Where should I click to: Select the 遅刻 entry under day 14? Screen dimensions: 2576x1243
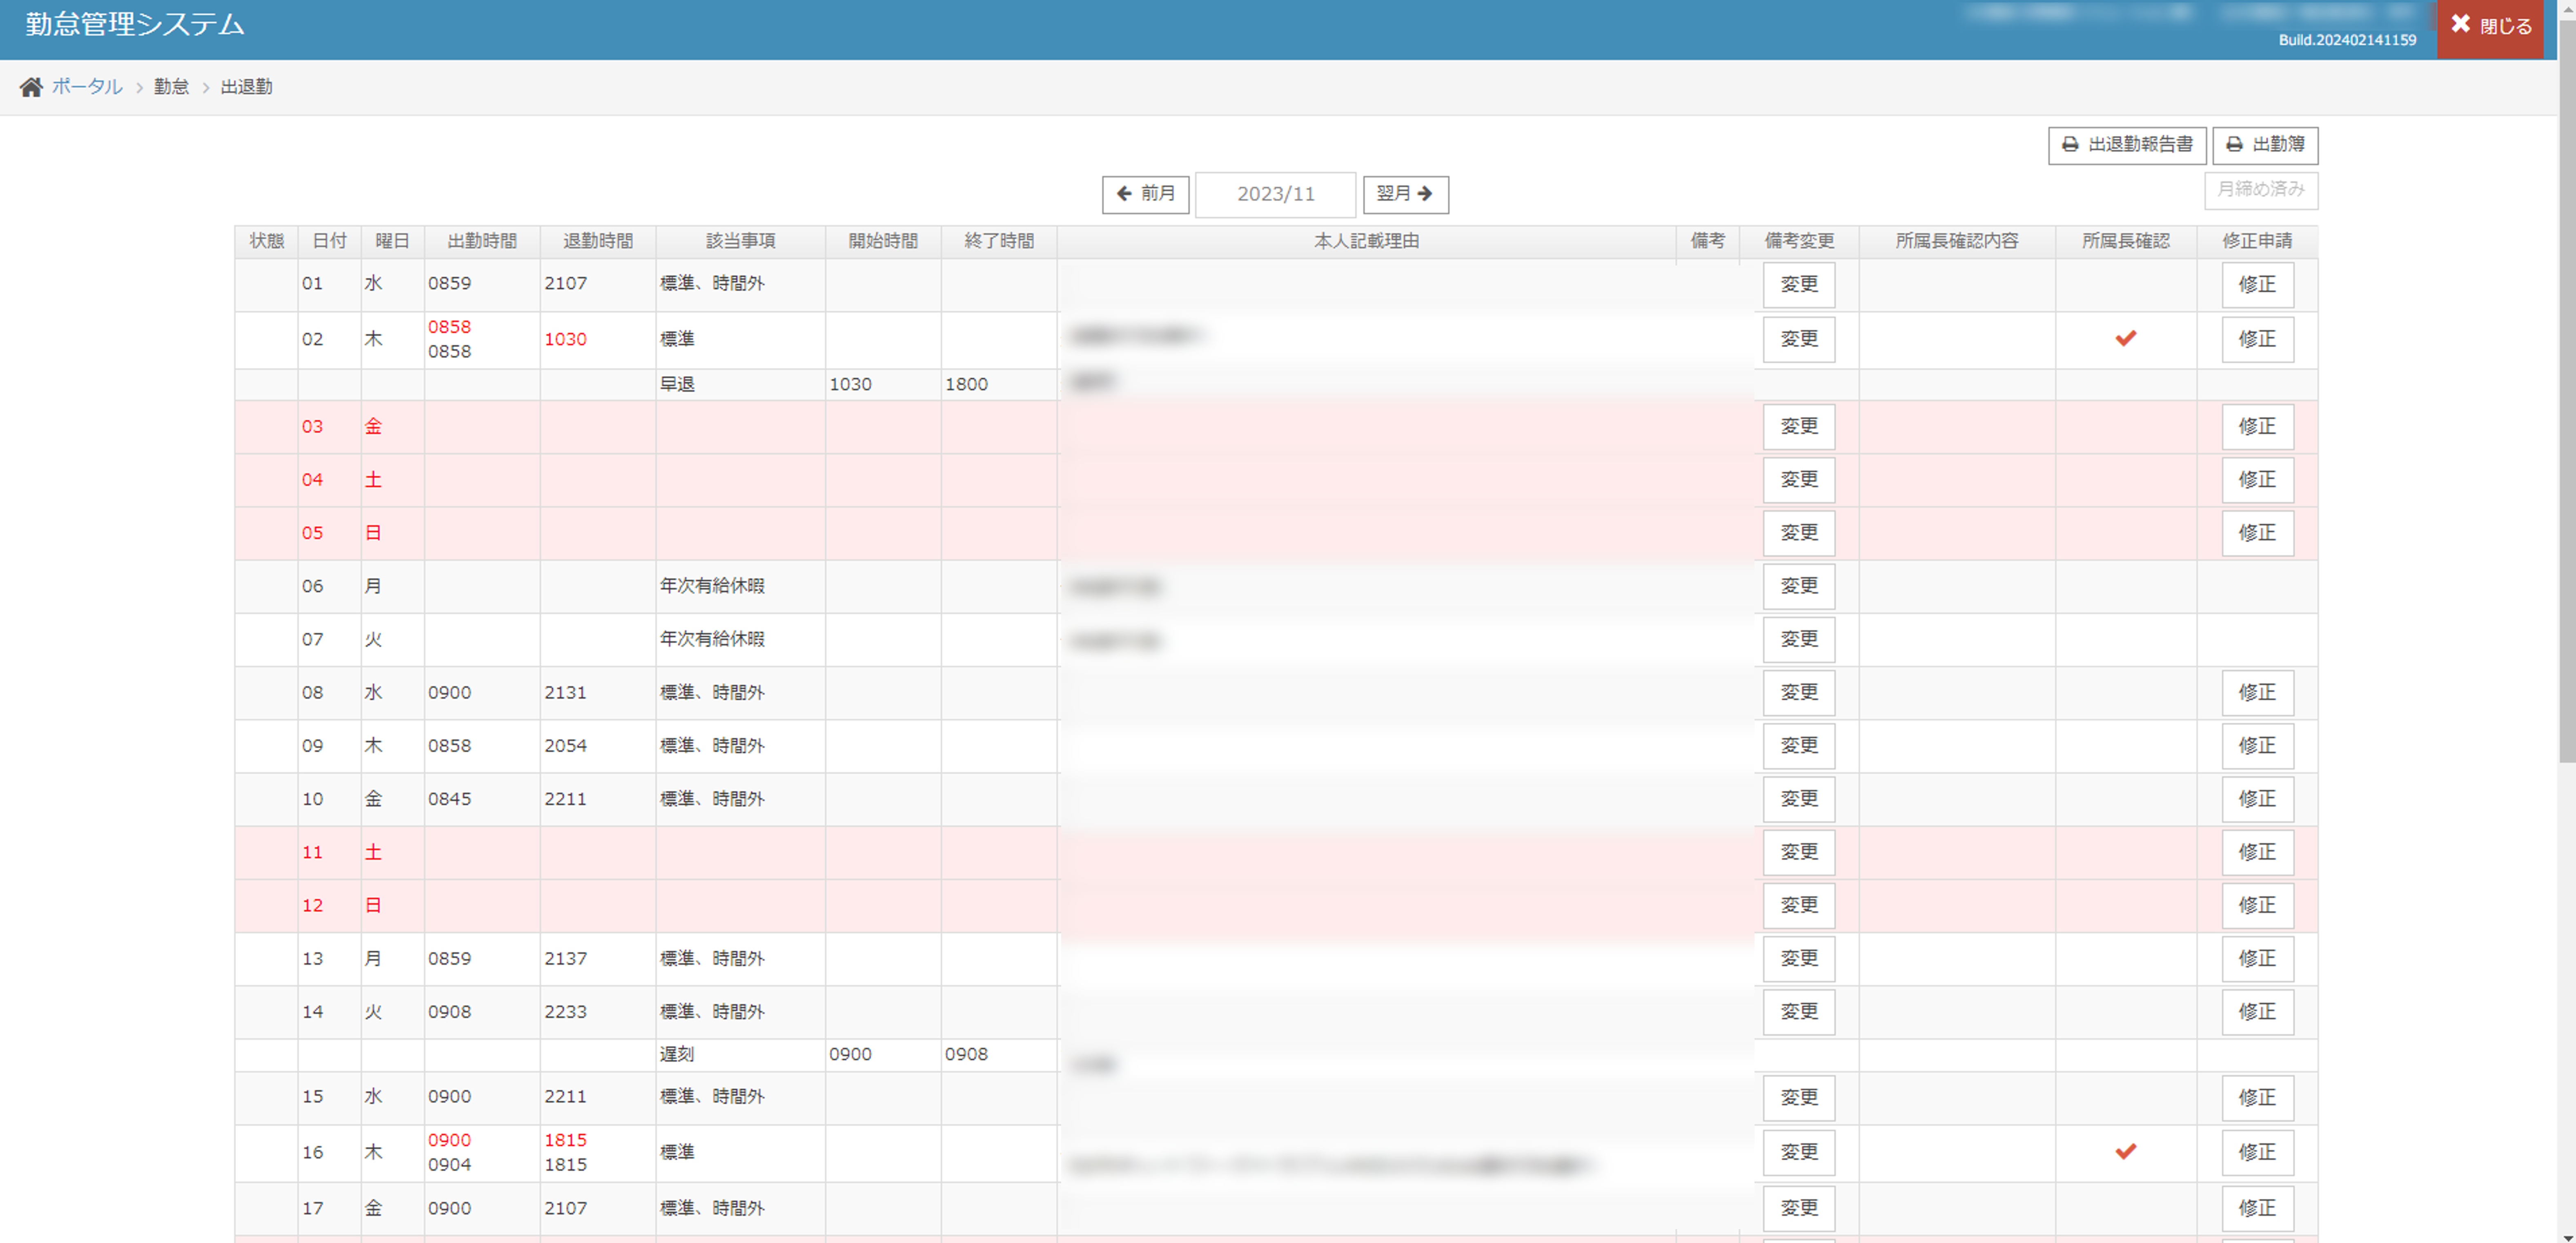(x=677, y=1055)
